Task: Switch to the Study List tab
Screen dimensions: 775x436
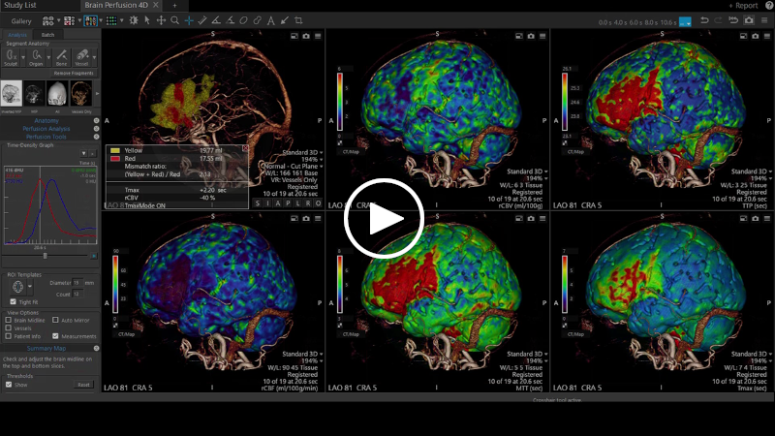Action: [20, 5]
